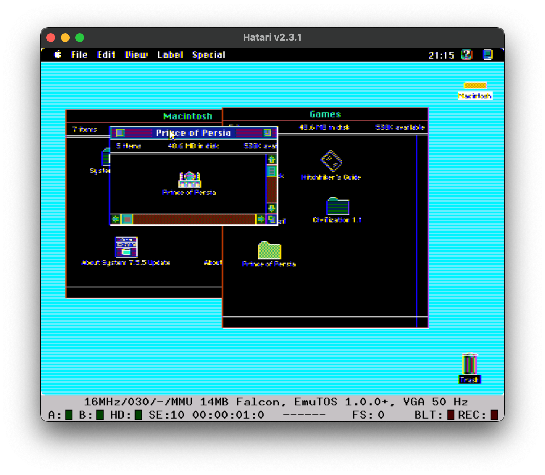
Task: Click the "SE:10" value in Hatari statusbar
Action: pyautogui.click(x=167, y=415)
